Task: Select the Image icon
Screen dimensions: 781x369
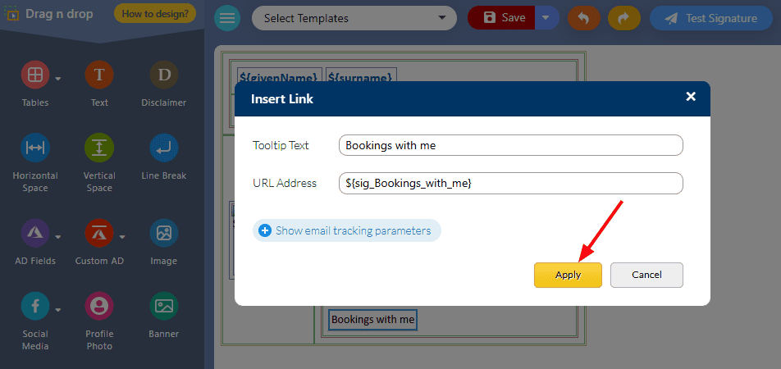Action: (164, 233)
